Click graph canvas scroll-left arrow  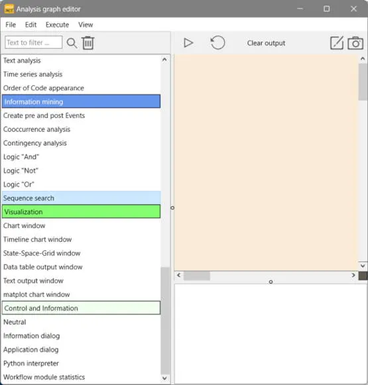(179, 275)
